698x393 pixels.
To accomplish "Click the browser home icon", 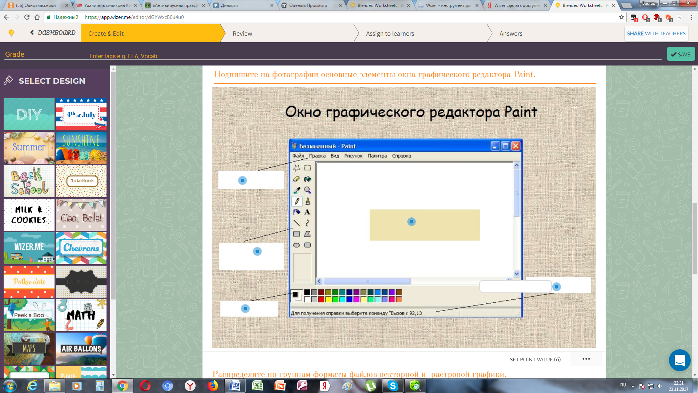I will tap(37, 17).
